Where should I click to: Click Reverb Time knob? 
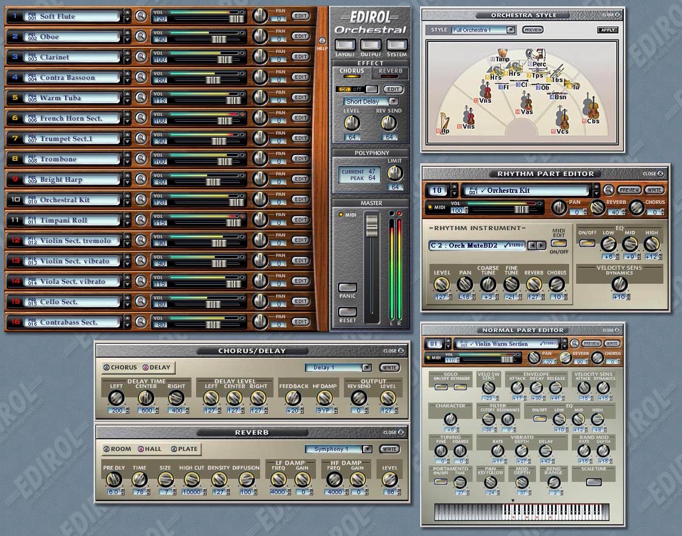click(x=139, y=479)
